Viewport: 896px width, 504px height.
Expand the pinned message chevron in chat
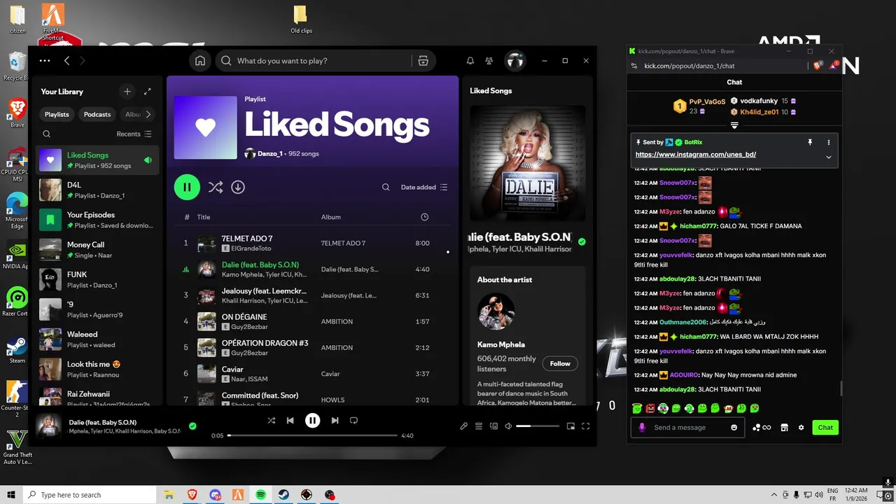pos(829,157)
